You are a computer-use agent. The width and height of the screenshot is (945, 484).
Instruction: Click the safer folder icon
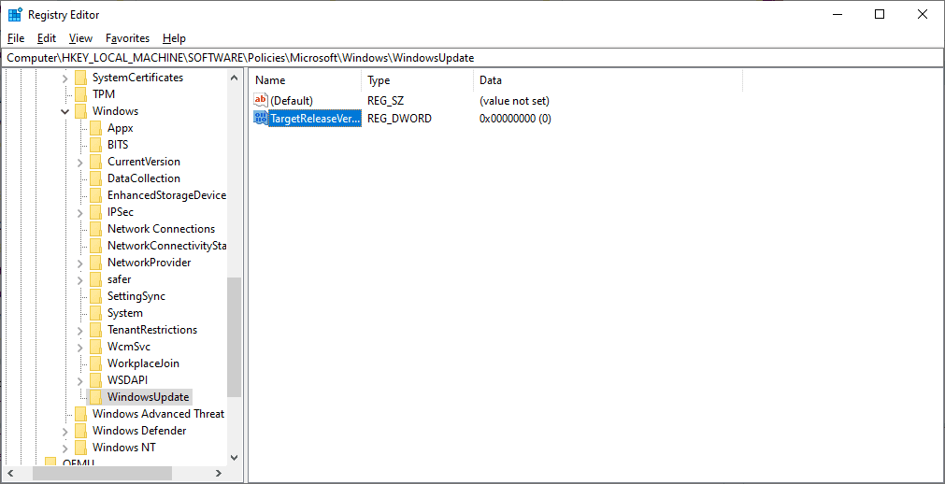pos(96,279)
